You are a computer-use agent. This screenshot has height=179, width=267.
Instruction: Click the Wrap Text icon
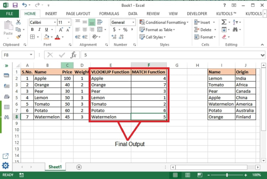(x=100, y=22)
